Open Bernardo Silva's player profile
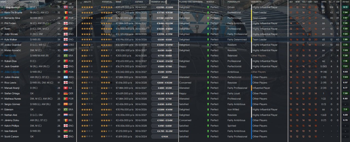350x142 pixels. click(12, 18)
